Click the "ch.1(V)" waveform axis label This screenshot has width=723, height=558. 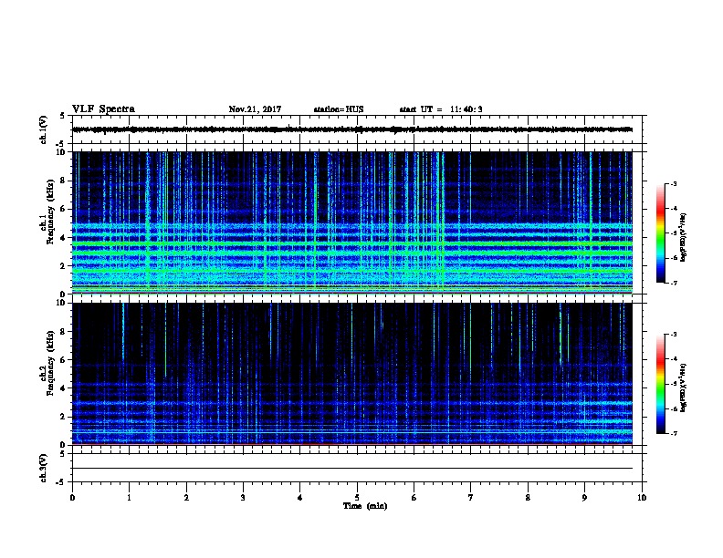point(43,129)
